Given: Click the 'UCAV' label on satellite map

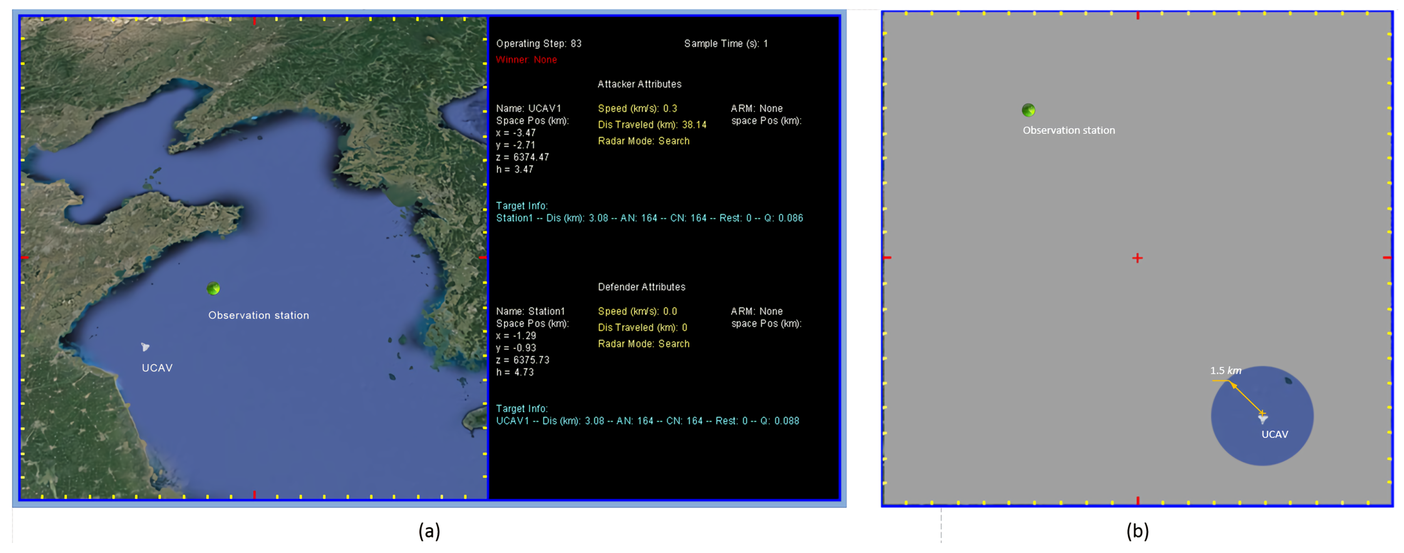Looking at the screenshot, I should point(157,368).
